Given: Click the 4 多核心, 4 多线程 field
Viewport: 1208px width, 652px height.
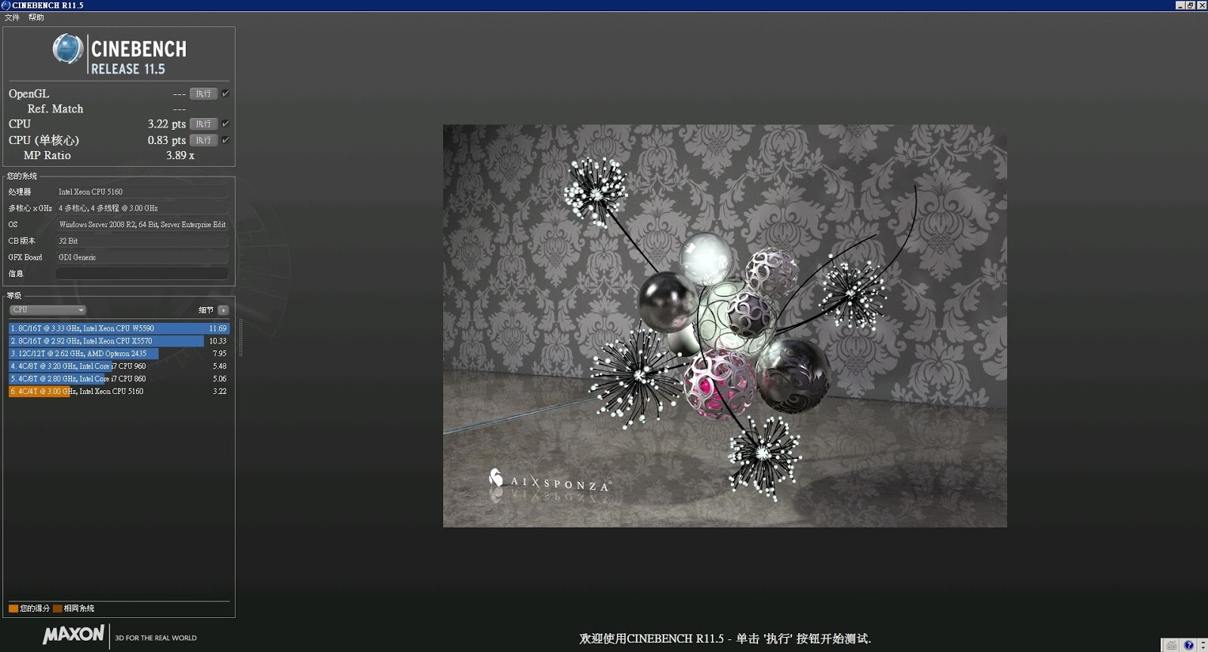Looking at the screenshot, I should (x=142, y=208).
